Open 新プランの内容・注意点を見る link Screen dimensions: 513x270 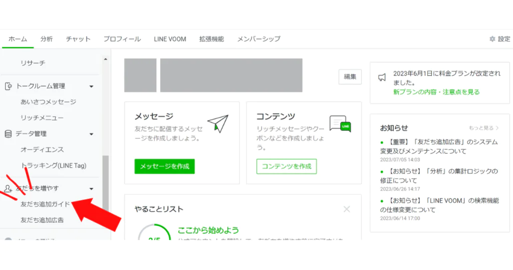pos(436,92)
